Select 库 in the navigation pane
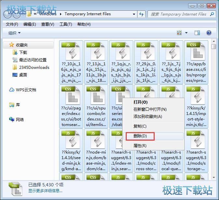This screenshot has width=219, height=200. point(18,105)
